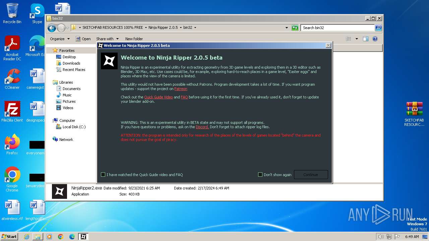
Task: Click the Windows Explorer taskbar icon
Action: 38,237
